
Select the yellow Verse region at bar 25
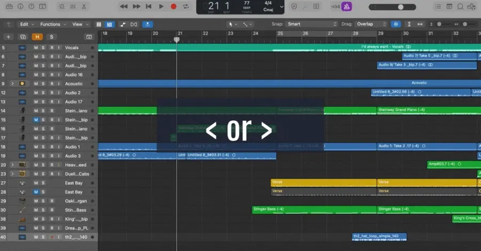click(324, 183)
